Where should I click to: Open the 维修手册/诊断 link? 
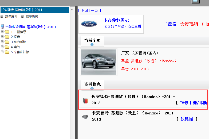(x=194, y=103)
